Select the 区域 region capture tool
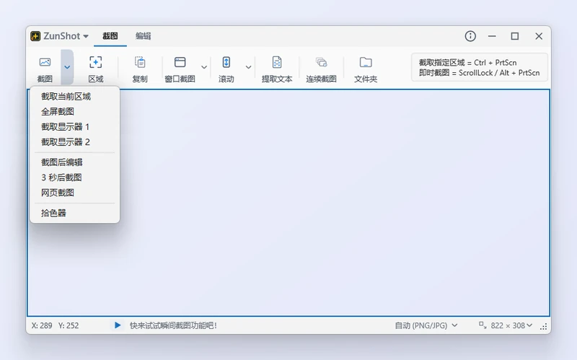 (96, 69)
